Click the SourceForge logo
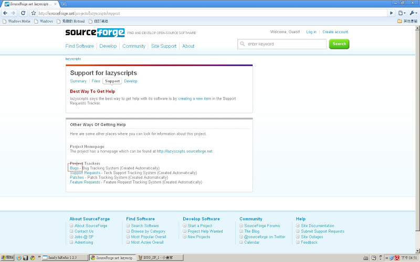The image size is (420, 262). pos(95,32)
